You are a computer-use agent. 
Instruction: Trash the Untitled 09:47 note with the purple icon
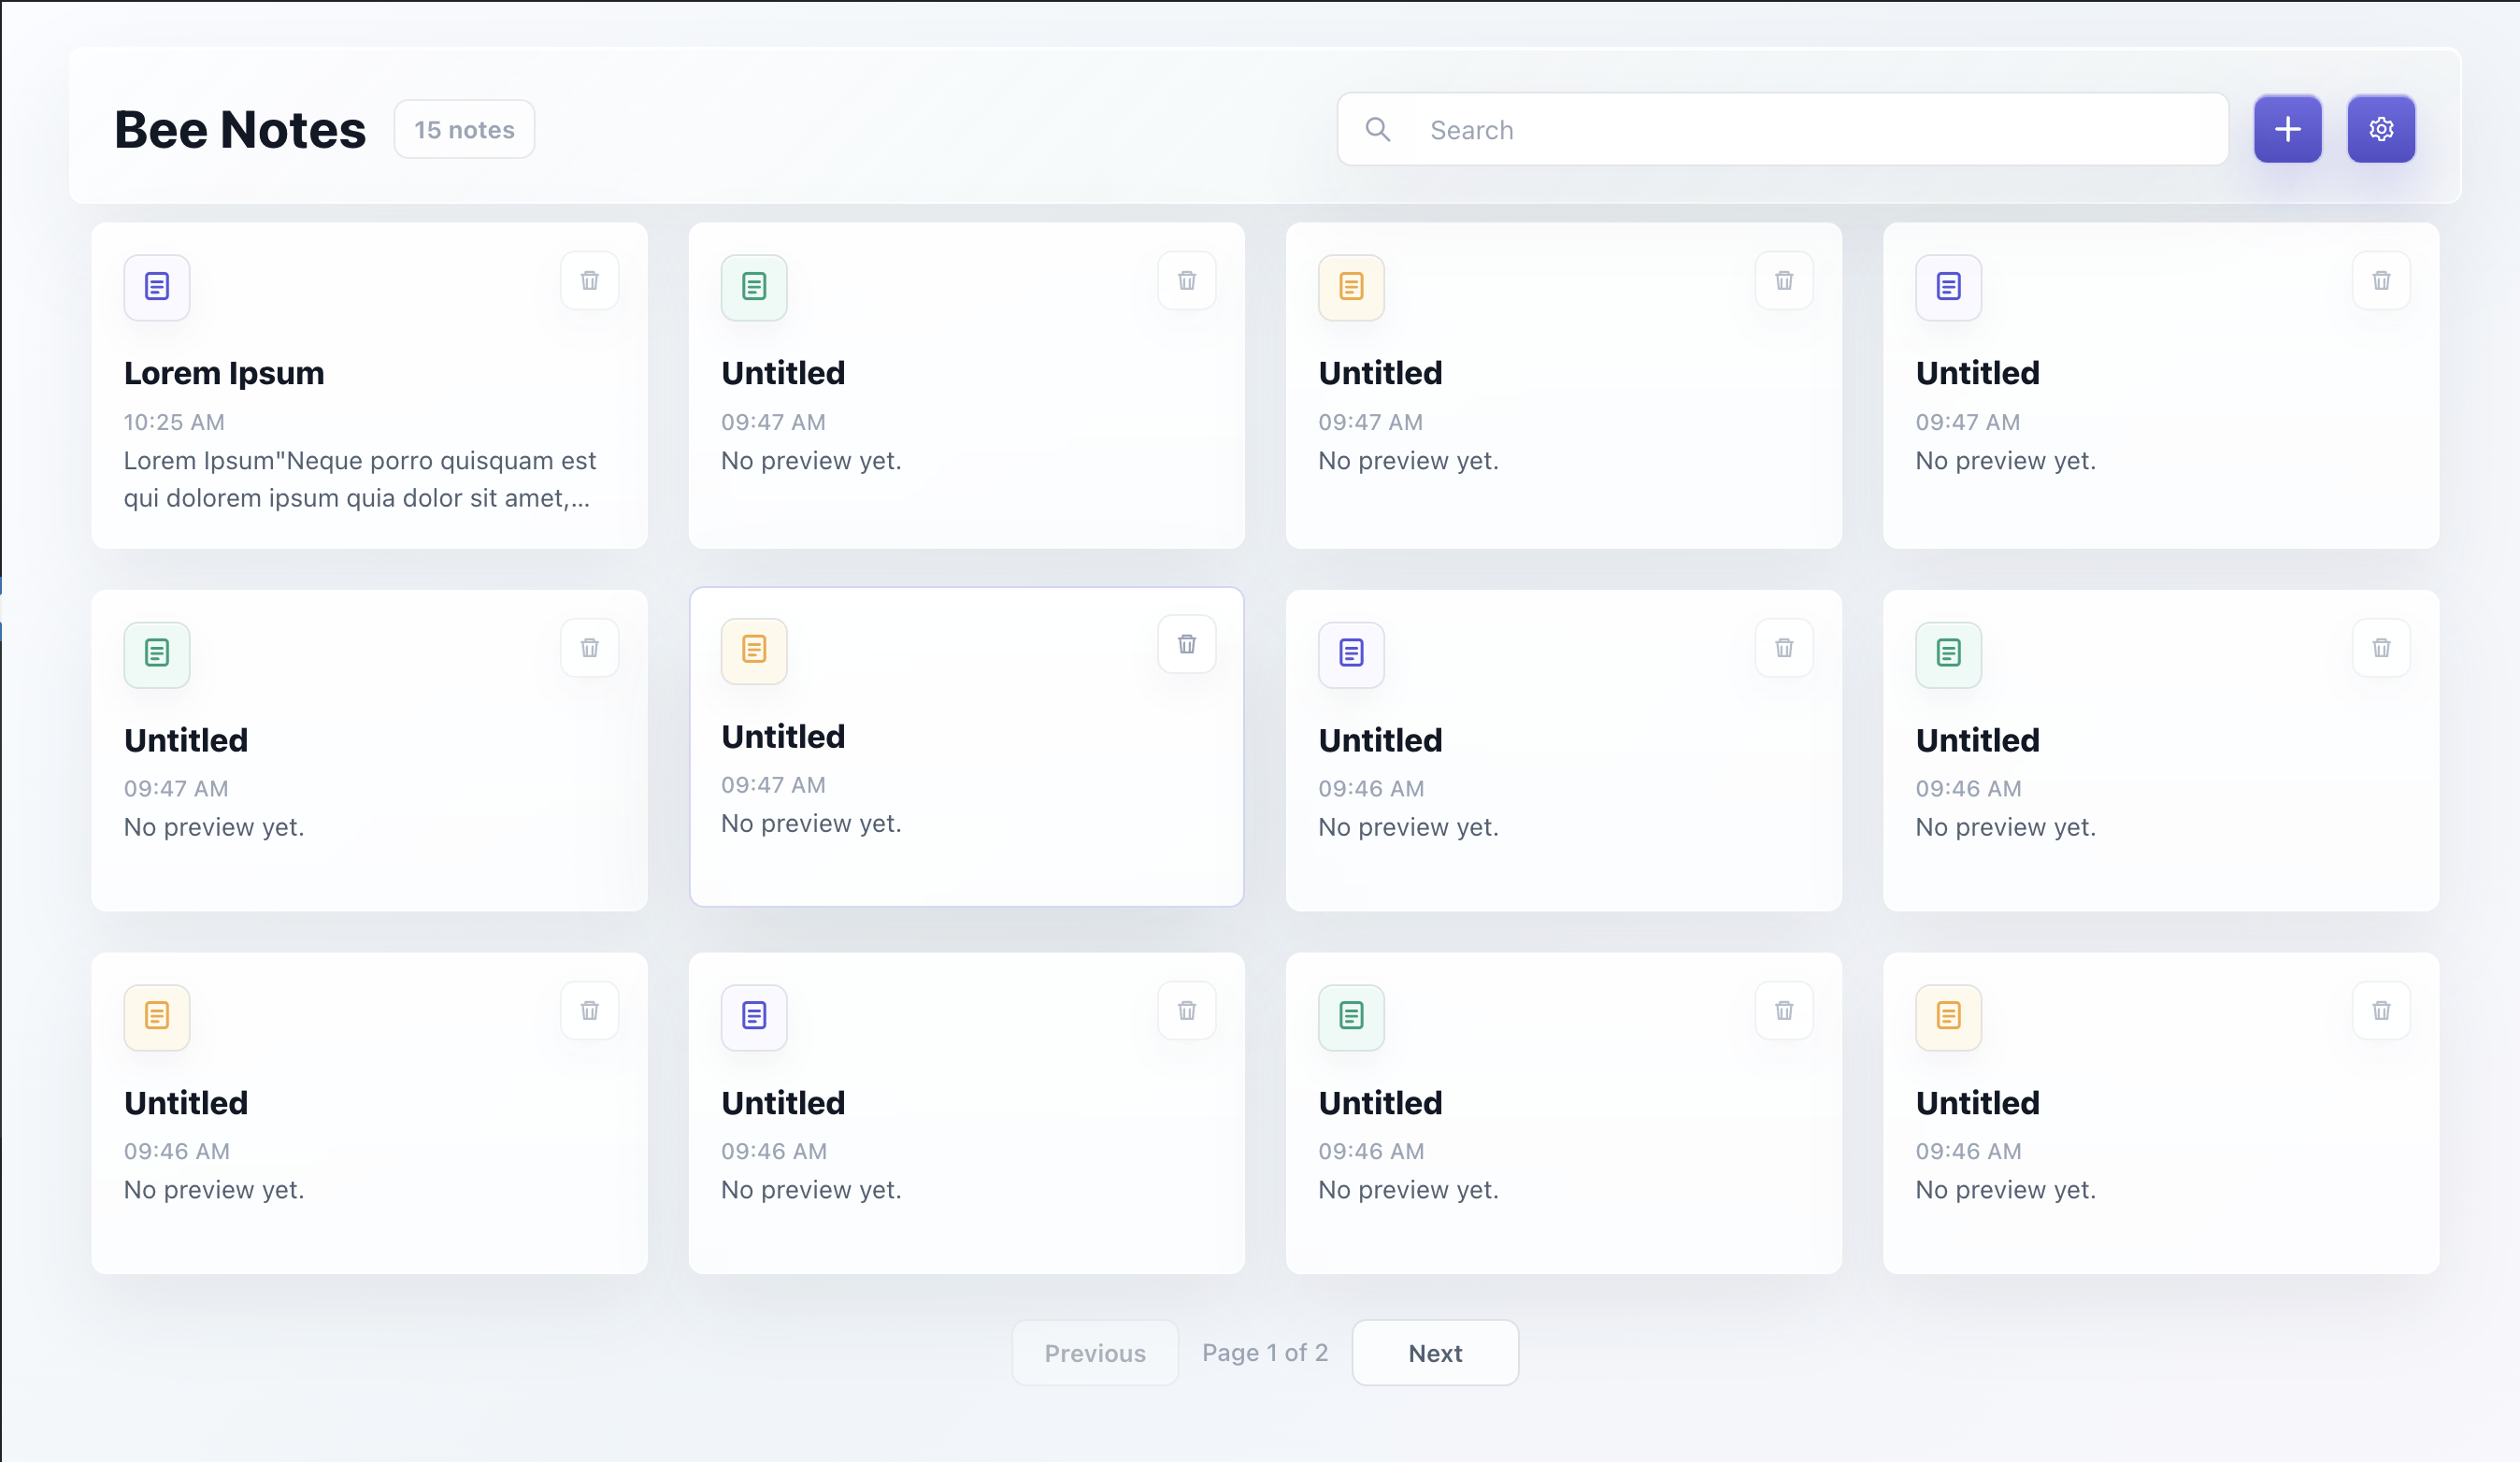click(2381, 281)
